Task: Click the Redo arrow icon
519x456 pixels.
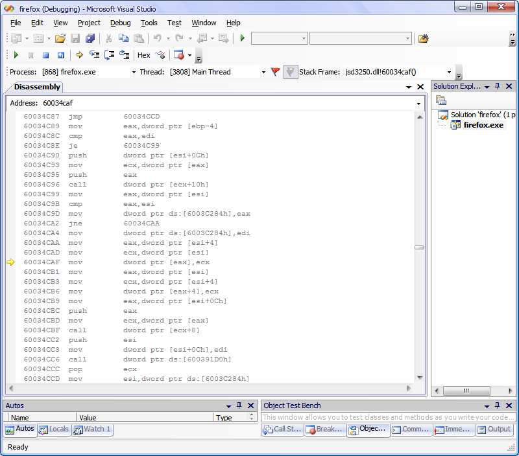Action: (180, 39)
